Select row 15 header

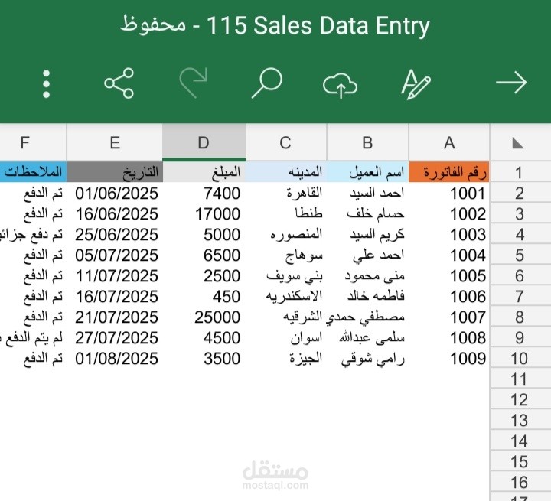click(520, 462)
